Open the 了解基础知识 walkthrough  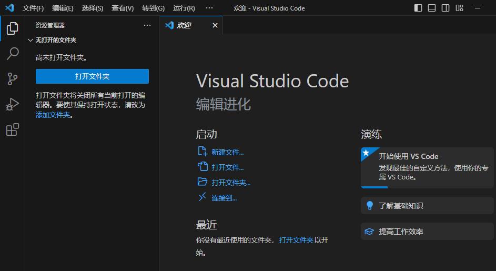point(427,205)
